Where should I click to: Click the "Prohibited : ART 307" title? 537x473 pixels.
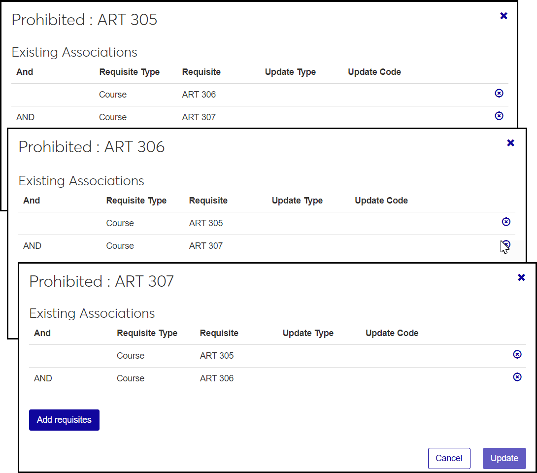101,281
